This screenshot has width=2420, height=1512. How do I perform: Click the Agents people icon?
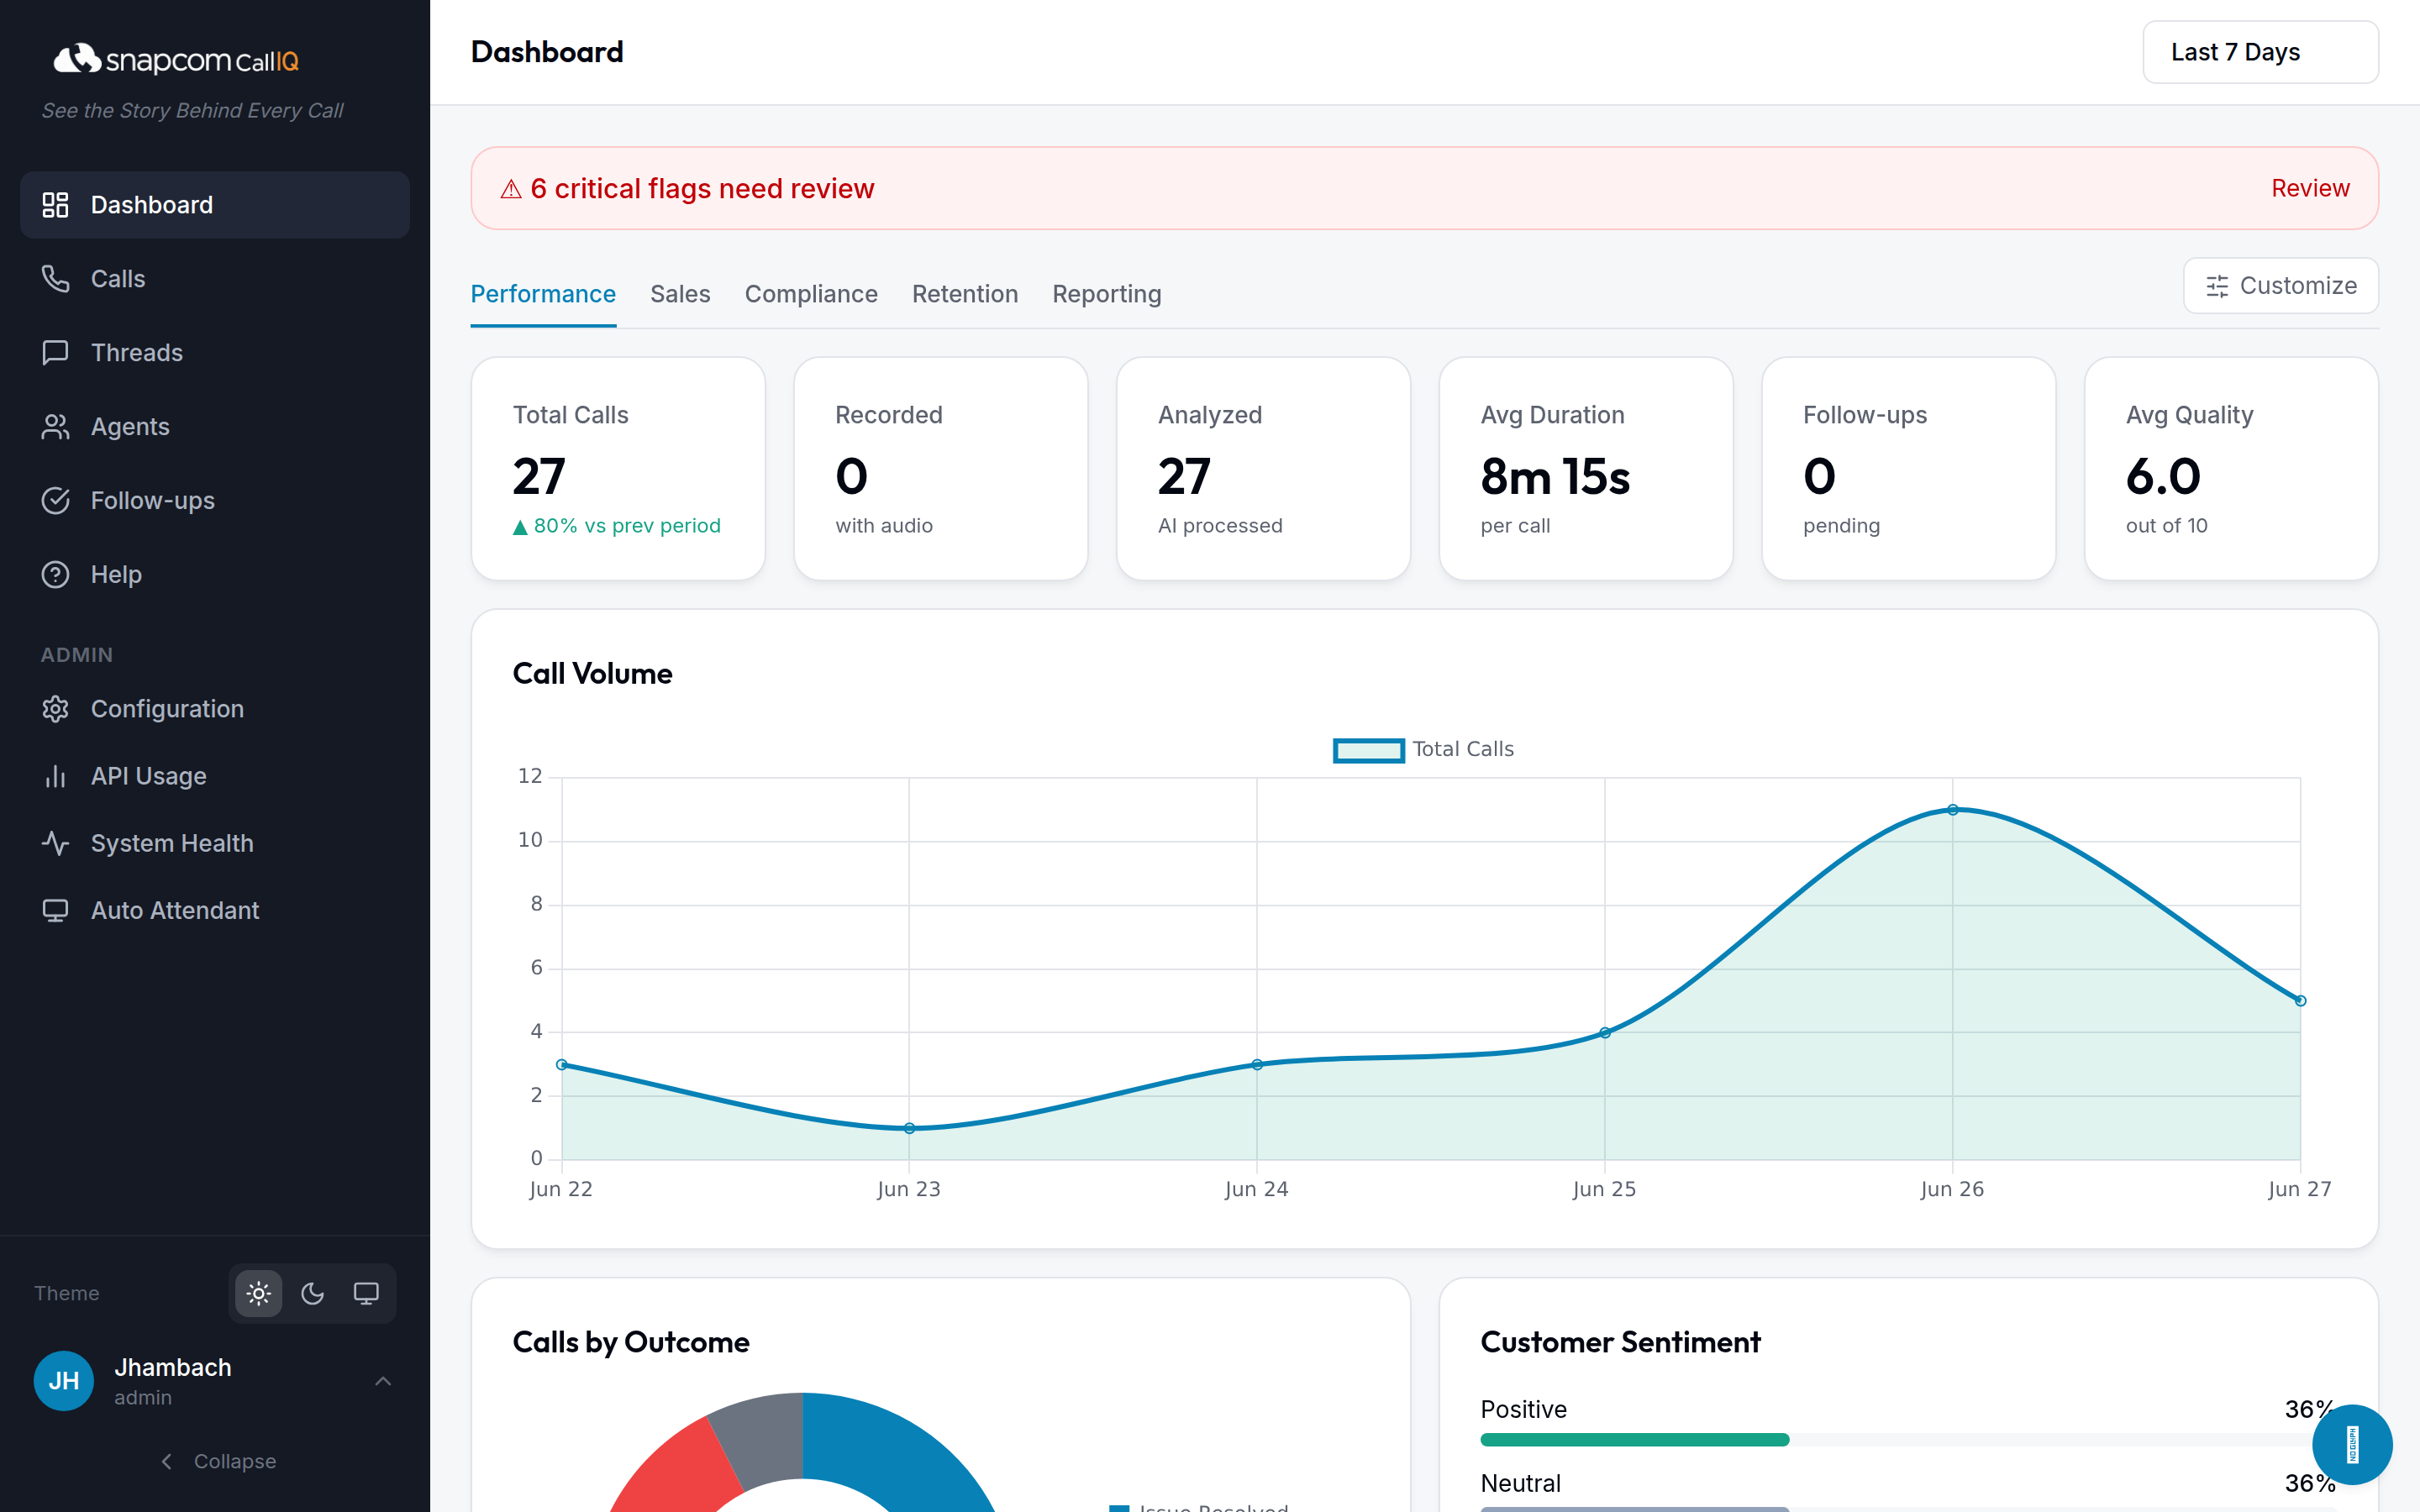55,427
